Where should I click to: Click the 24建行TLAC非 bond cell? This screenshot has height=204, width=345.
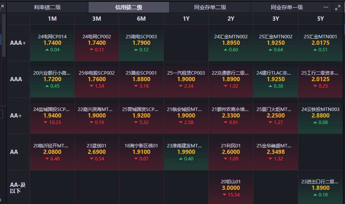coord(276,79)
